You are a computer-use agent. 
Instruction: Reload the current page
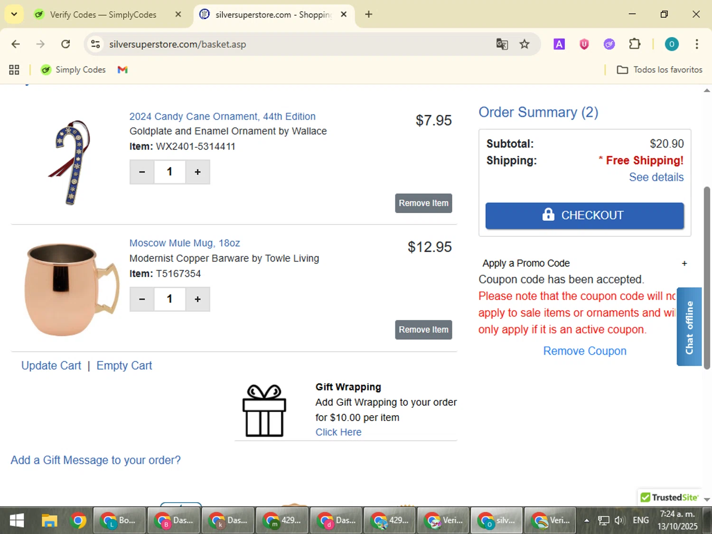[66, 44]
